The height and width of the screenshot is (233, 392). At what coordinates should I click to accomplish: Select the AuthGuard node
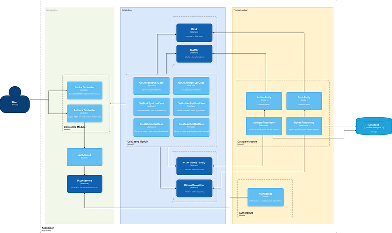[x=84, y=157]
